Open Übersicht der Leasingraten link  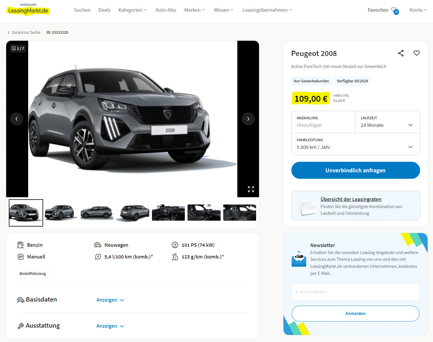pos(351,199)
